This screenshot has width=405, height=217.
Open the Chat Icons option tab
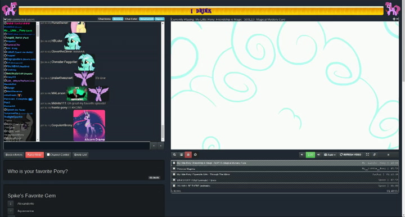[x=105, y=19]
